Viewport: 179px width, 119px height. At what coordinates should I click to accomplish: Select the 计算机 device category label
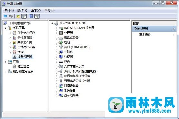(x=68, y=52)
